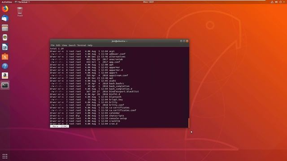Click the 'cracklib' directory name
Screen dimensions: 287x161
115,121
